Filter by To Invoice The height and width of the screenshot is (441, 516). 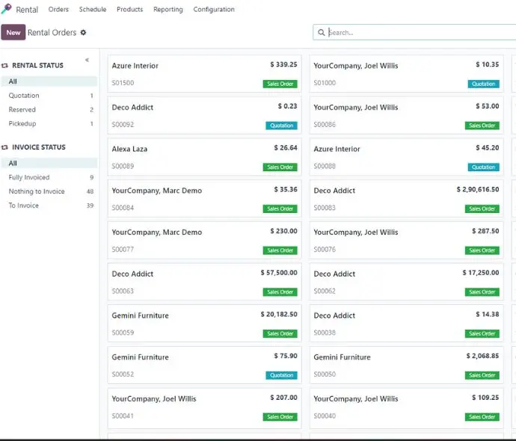pyautogui.click(x=49, y=206)
